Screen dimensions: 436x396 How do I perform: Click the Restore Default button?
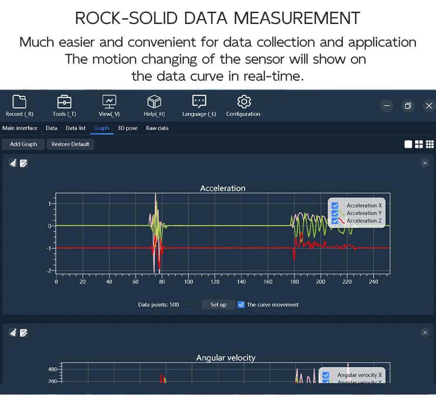70,144
